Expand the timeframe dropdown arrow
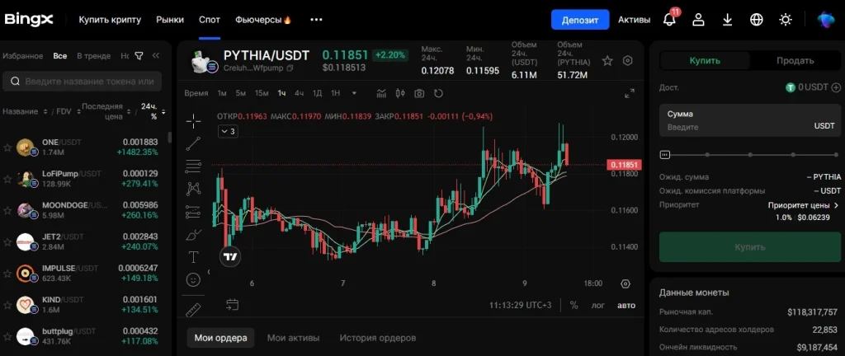 point(354,93)
